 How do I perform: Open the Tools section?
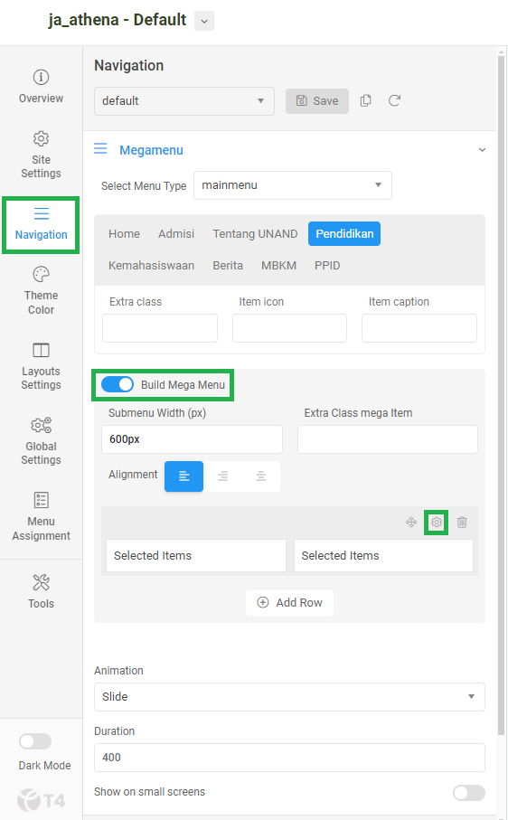pyautogui.click(x=41, y=592)
